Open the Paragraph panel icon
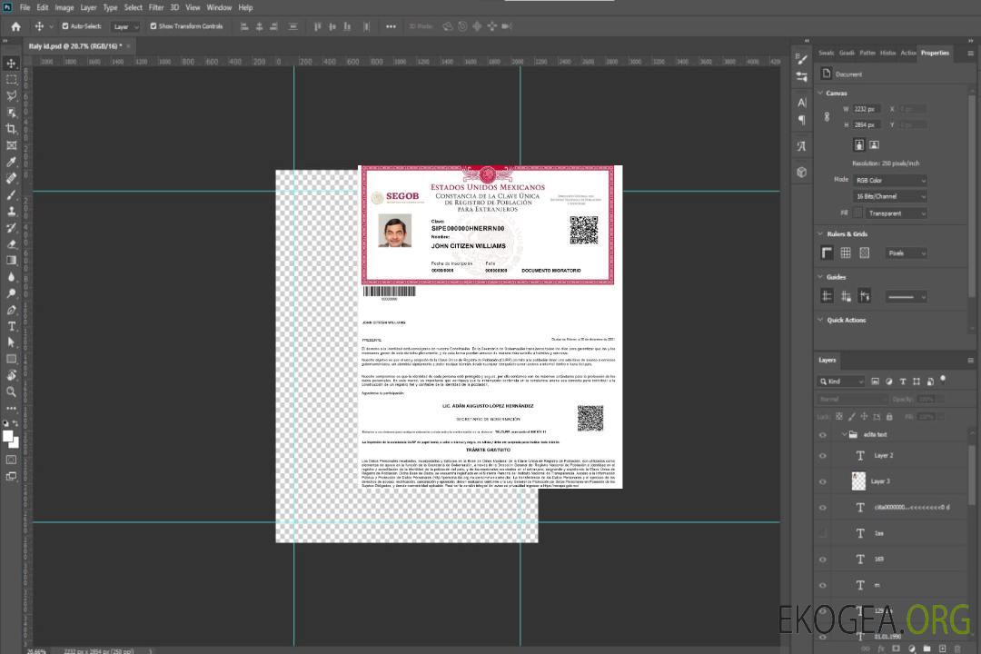 (801, 120)
